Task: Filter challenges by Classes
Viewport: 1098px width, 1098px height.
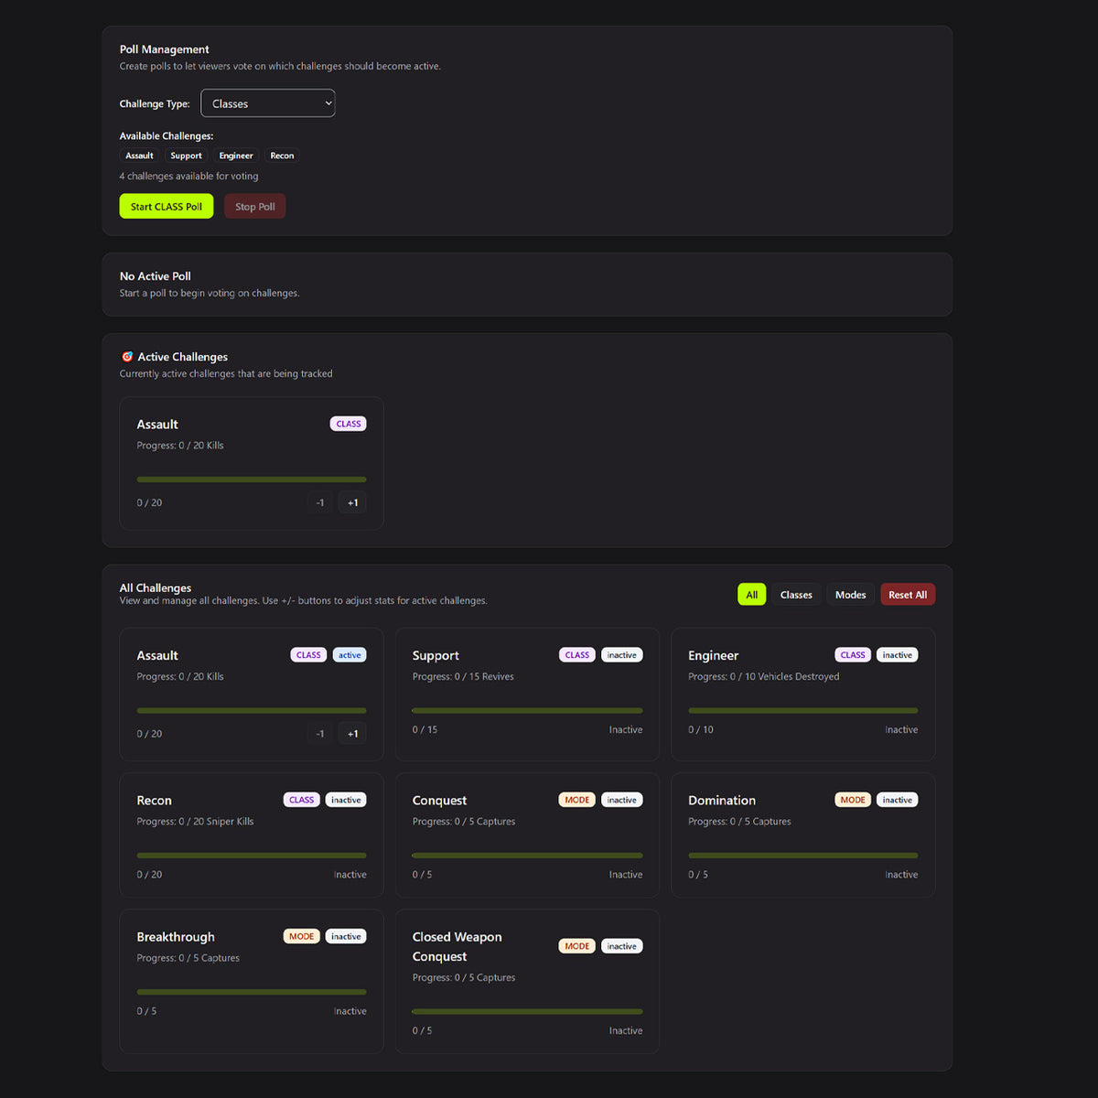Action: (x=795, y=595)
